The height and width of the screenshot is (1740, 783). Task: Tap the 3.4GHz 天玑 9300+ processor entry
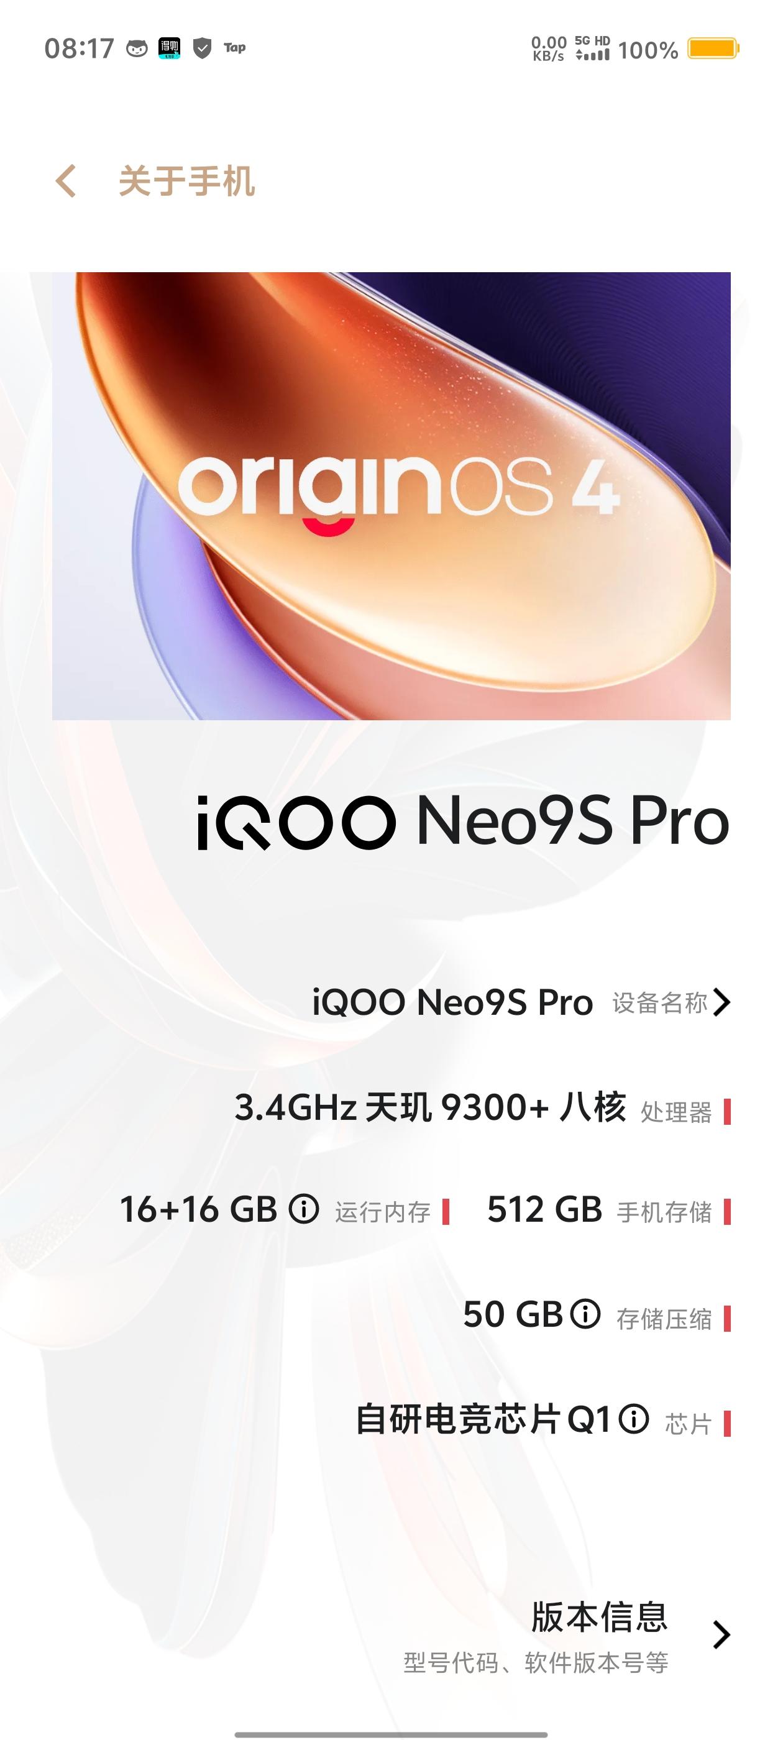coord(482,1108)
